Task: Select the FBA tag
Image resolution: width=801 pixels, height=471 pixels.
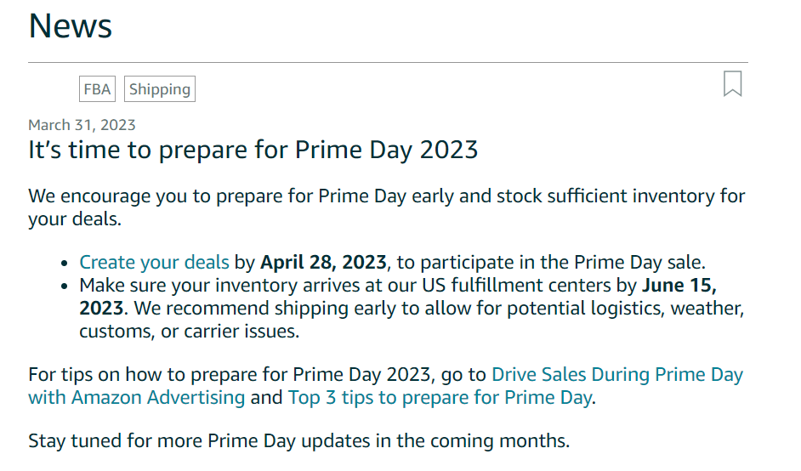Action: 97,89
